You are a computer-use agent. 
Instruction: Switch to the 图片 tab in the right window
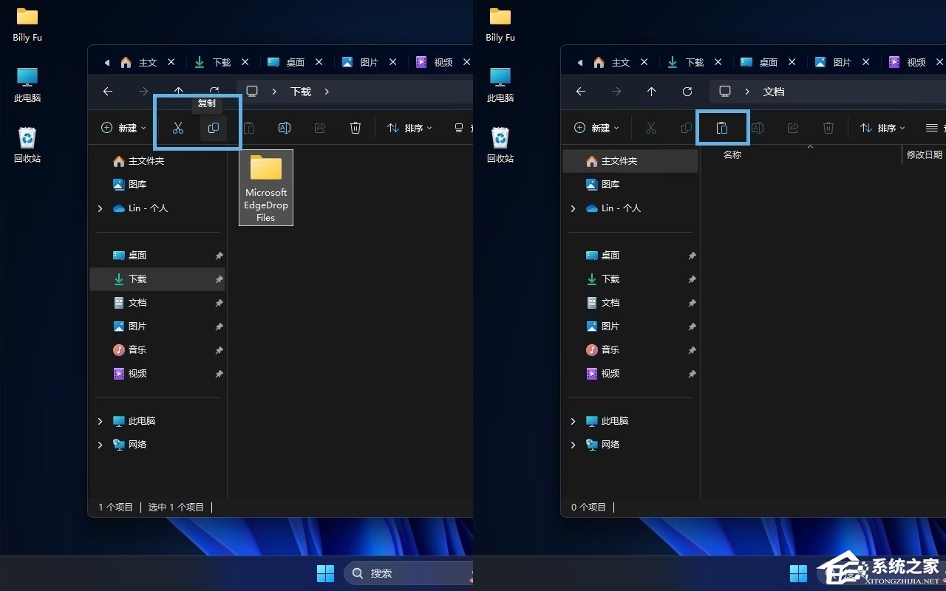(x=841, y=62)
